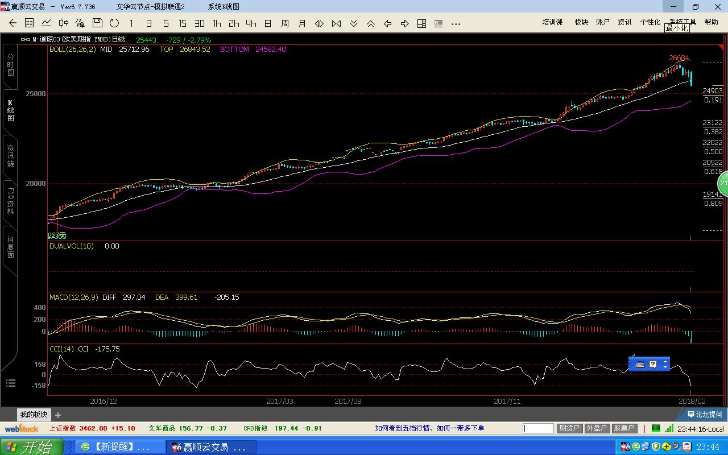Click the green circle 21 badge

pyautogui.click(x=723, y=183)
